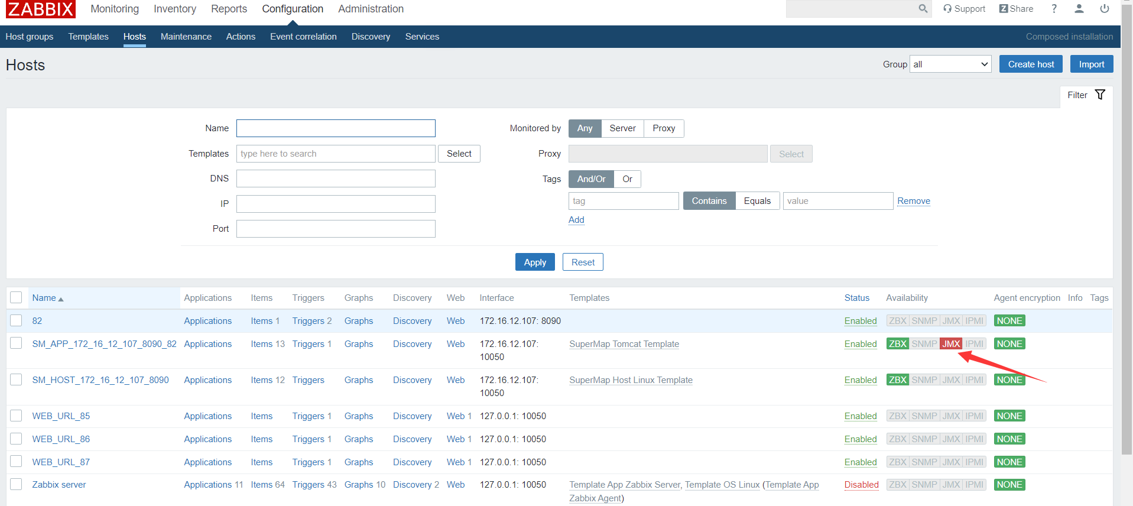
Task: Open the Reports menu
Action: tap(229, 9)
